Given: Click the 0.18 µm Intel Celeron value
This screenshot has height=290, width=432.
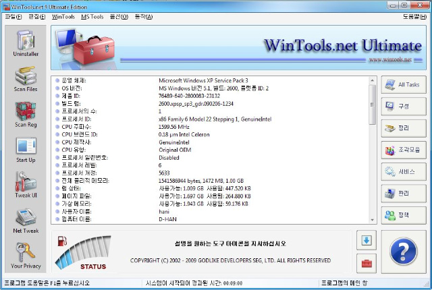Looking at the screenshot, I should click(x=184, y=134).
